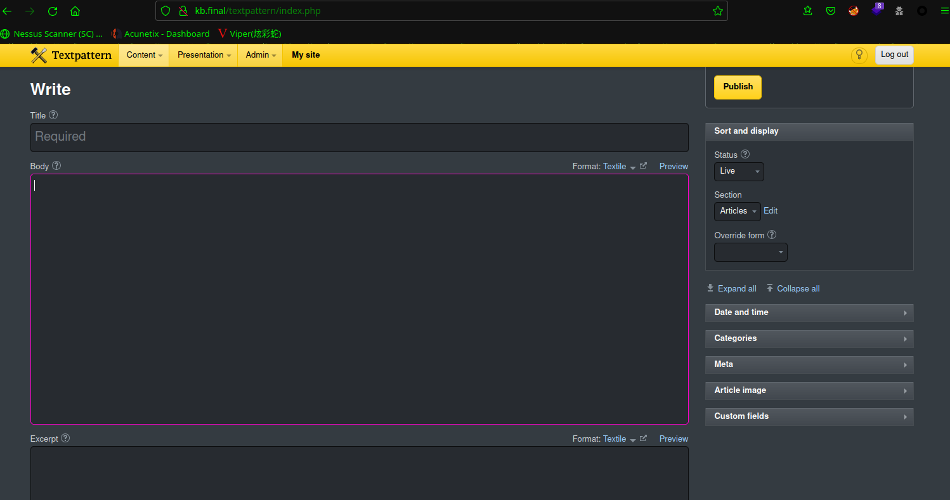950x500 pixels.
Task: Toggle the lightbulb theme icon
Action: point(859,55)
